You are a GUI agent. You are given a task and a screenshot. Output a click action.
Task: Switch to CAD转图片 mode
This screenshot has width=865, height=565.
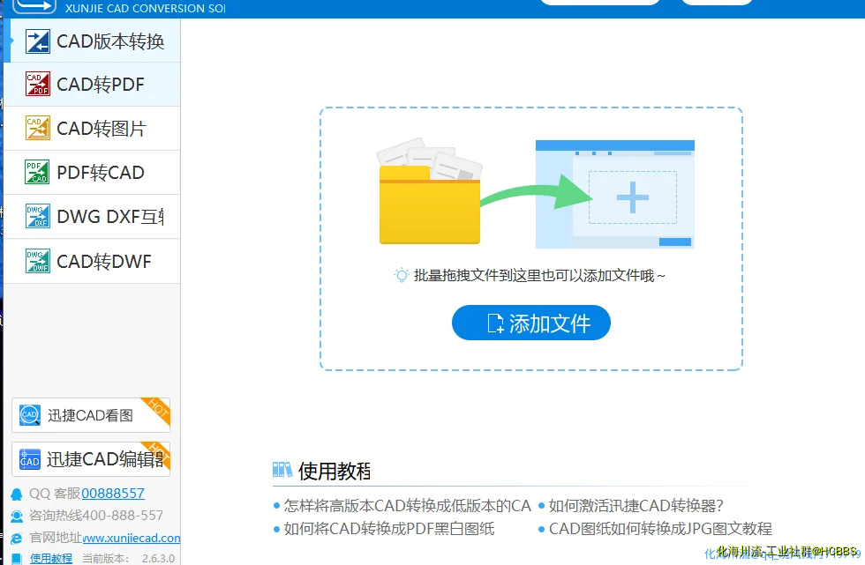coord(92,129)
